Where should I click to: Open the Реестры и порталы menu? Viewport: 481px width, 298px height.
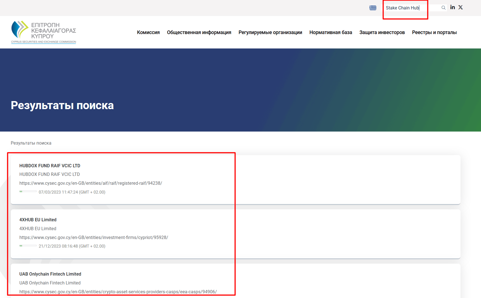tap(434, 32)
